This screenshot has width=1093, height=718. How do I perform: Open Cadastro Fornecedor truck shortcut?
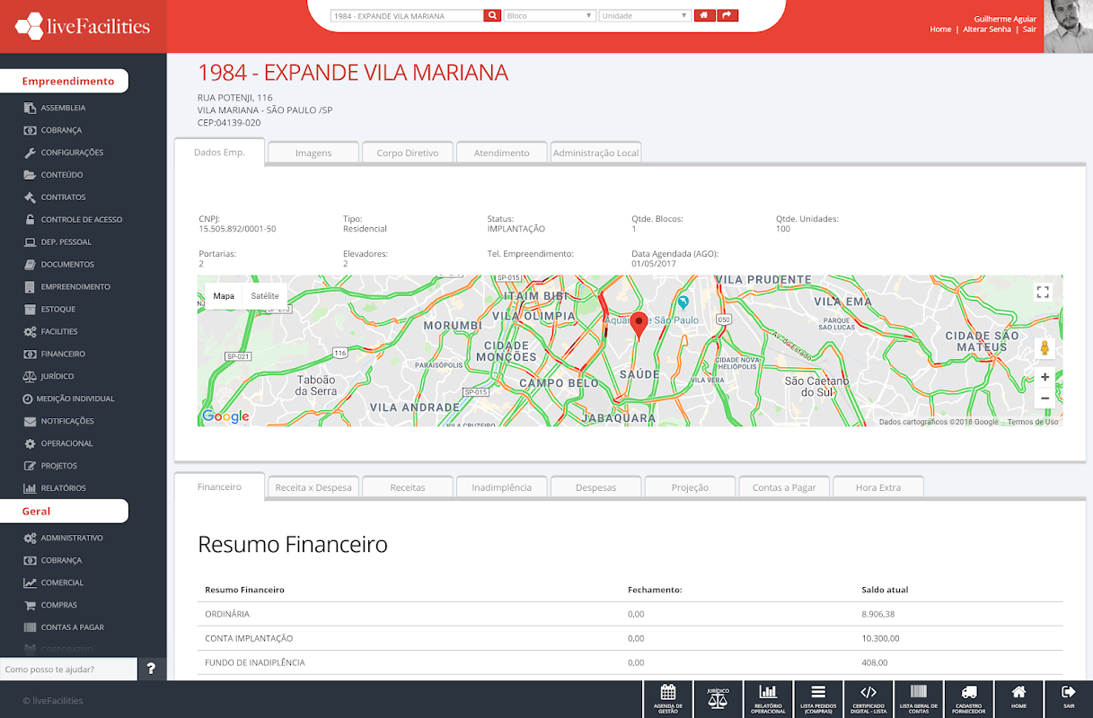coord(969,699)
